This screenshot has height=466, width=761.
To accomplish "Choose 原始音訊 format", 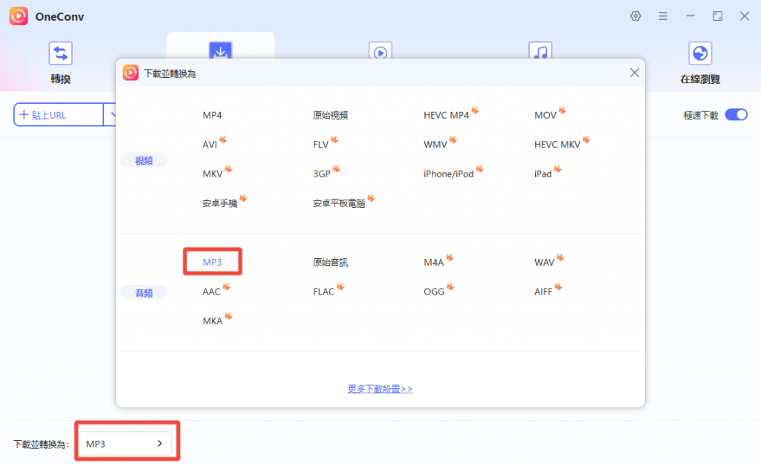I will pyautogui.click(x=330, y=263).
